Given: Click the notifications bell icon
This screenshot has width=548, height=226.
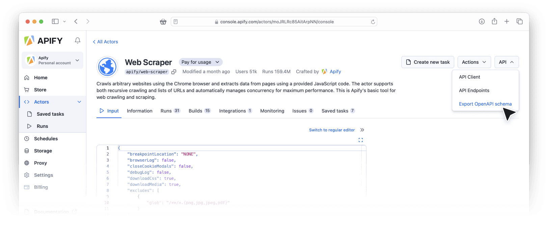Looking at the screenshot, I should 78,40.
